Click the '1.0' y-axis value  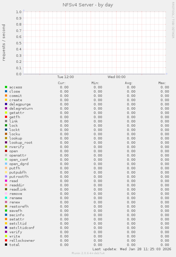tap(19, 12)
